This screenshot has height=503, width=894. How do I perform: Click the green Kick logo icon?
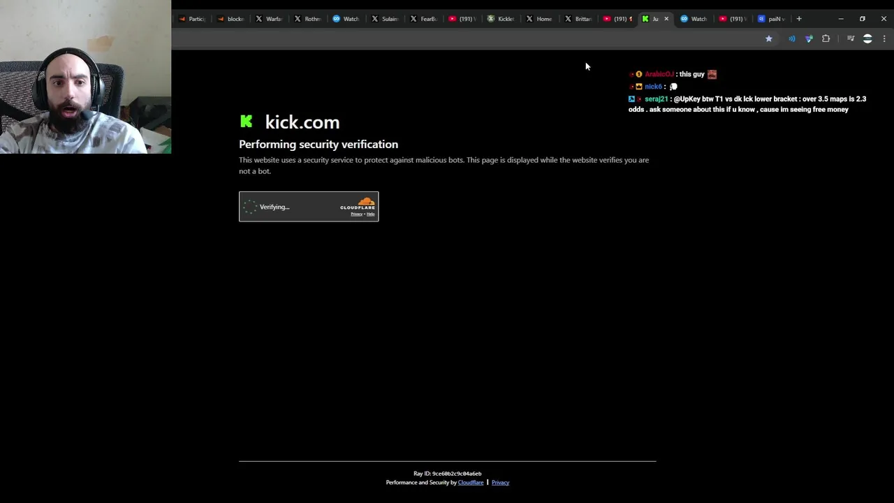(246, 122)
